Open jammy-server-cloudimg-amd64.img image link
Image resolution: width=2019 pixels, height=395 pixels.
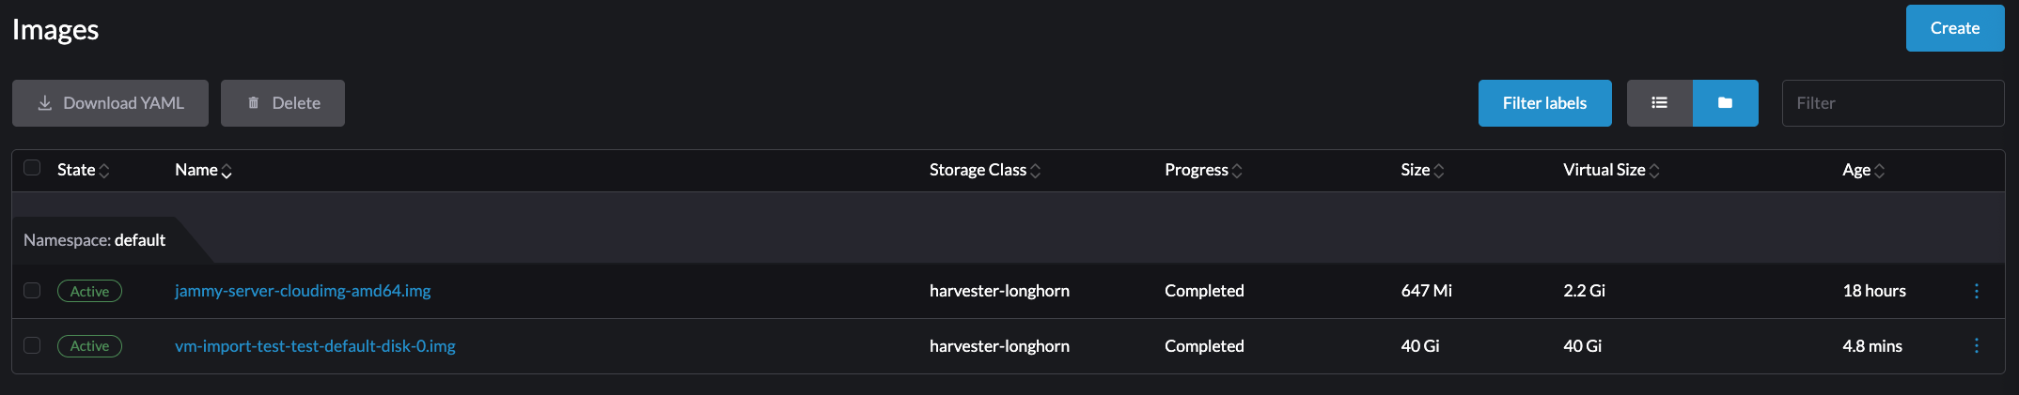coord(303,291)
